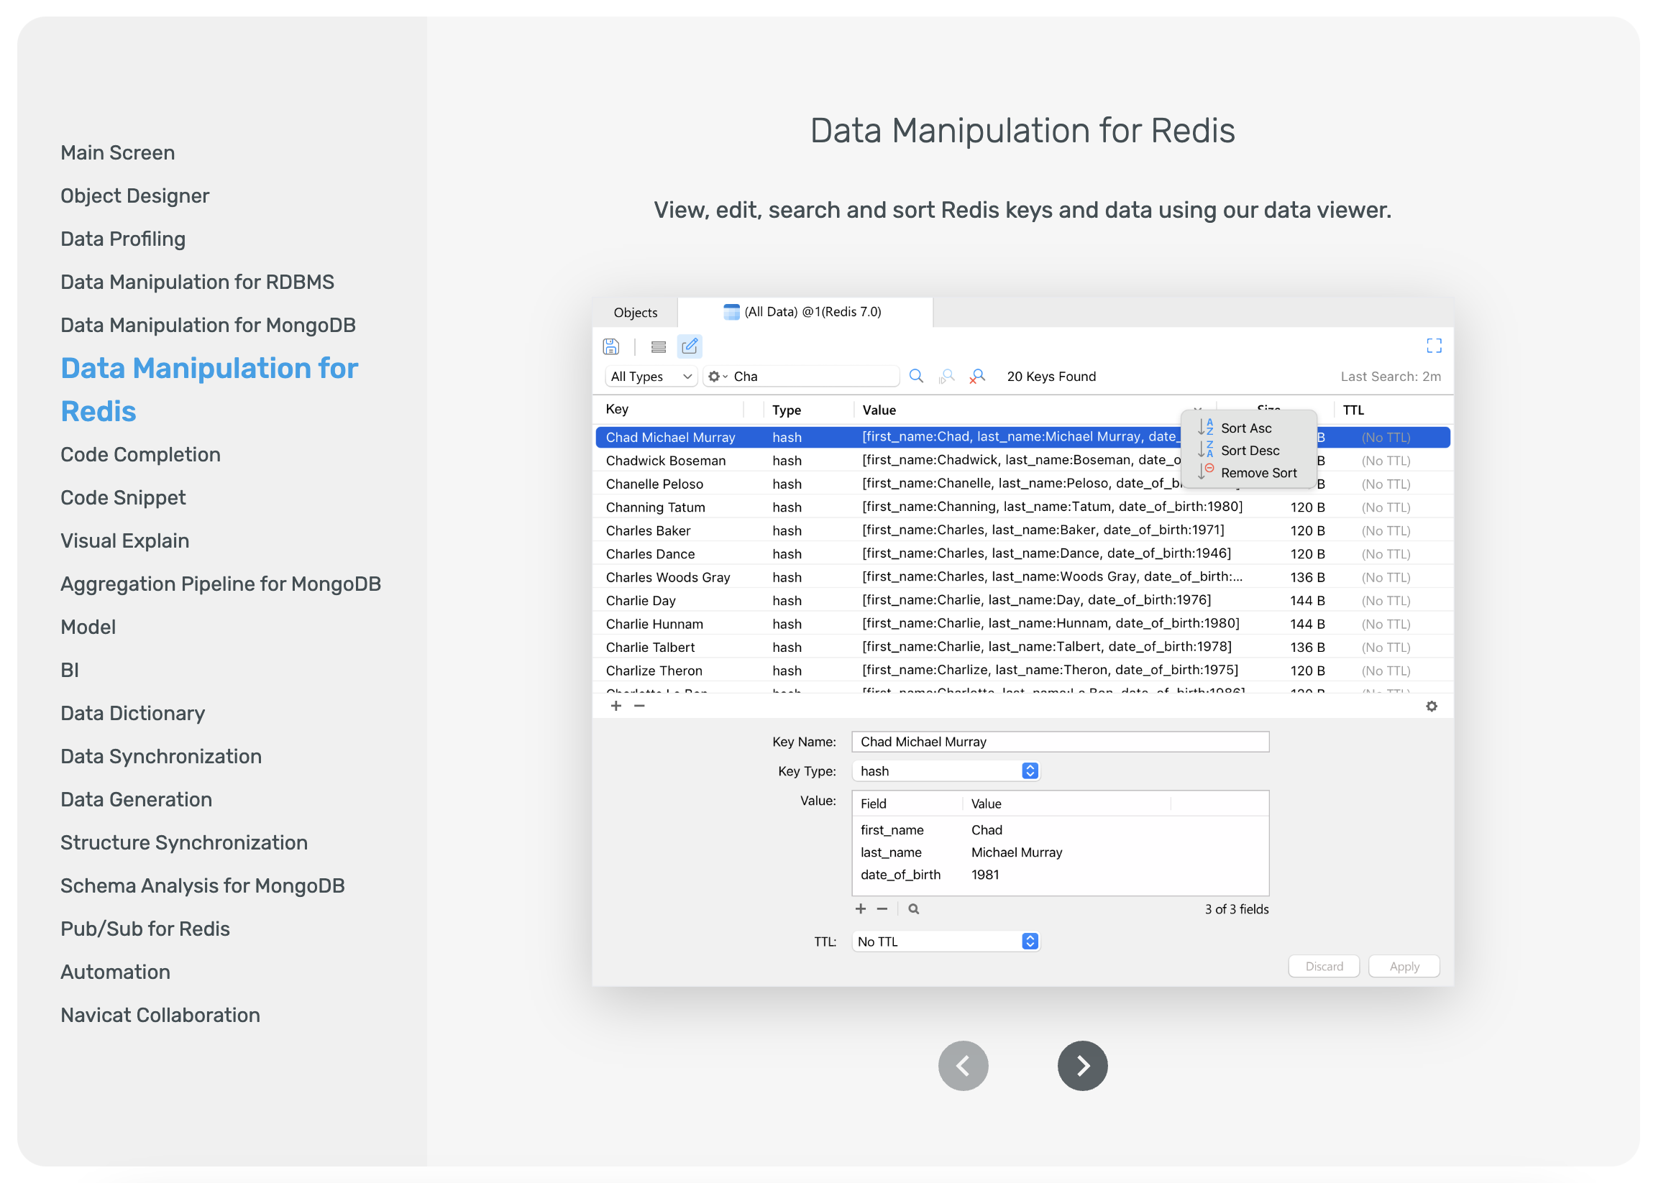This screenshot has height=1183, width=1661.
Task: Click the fullscreen expand icon
Action: (x=1434, y=345)
